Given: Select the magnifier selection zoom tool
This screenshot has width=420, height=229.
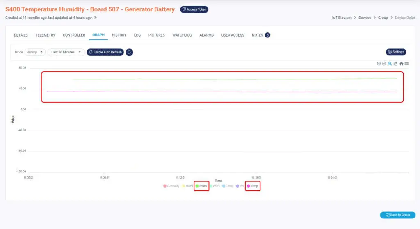Looking at the screenshot, I should click(x=390, y=64).
